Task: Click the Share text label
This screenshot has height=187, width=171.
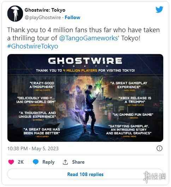Action: [x=78, y=162]
